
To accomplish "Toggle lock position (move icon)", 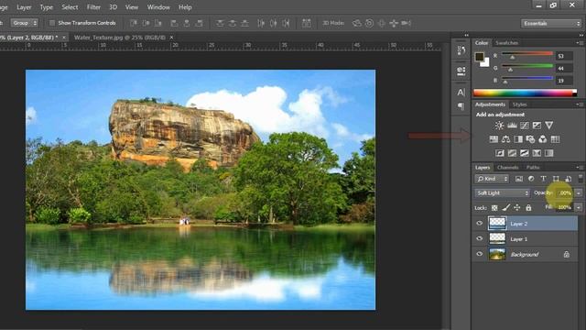I will tap(517, 208).
